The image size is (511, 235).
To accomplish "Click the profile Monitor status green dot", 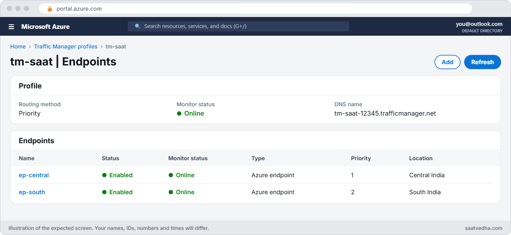I will click(179, 113).
